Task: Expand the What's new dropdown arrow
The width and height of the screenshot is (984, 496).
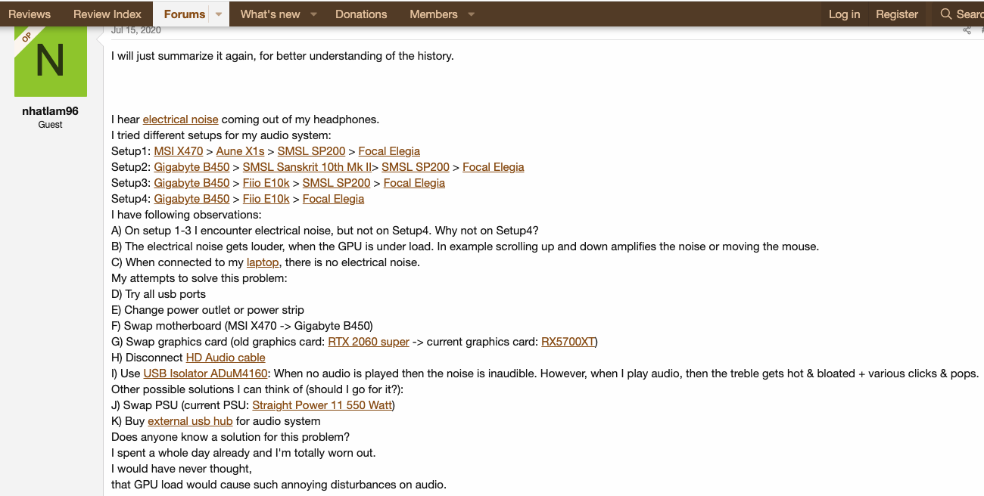Action: 313,14
